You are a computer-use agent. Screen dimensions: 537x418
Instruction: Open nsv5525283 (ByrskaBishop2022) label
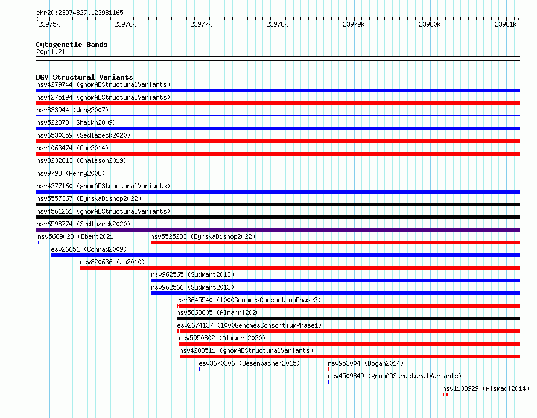coord(203,236)
